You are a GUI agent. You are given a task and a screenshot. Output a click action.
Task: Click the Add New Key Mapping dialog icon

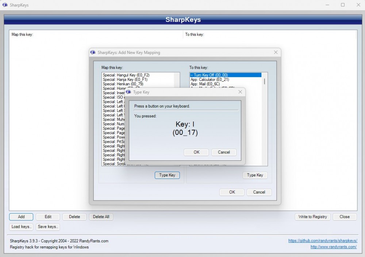(93, 52)
